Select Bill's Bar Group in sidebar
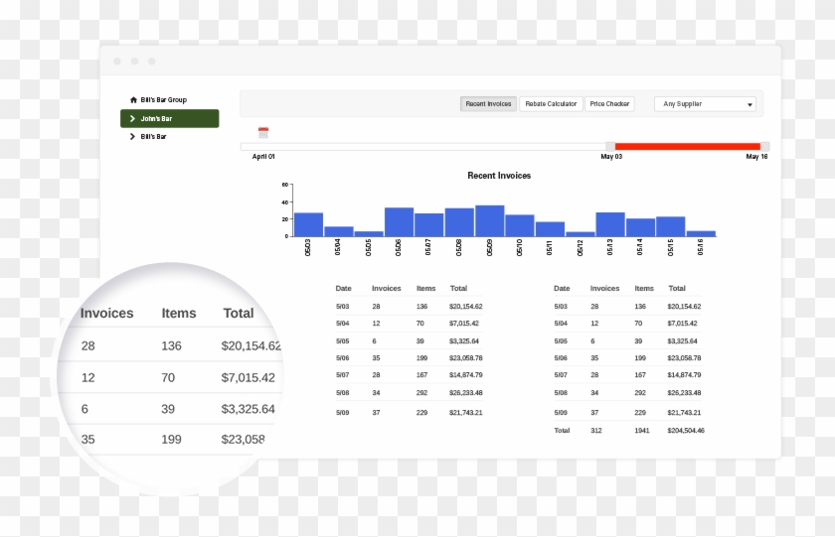This screenshot has height=537, width=835. point(163,100)
